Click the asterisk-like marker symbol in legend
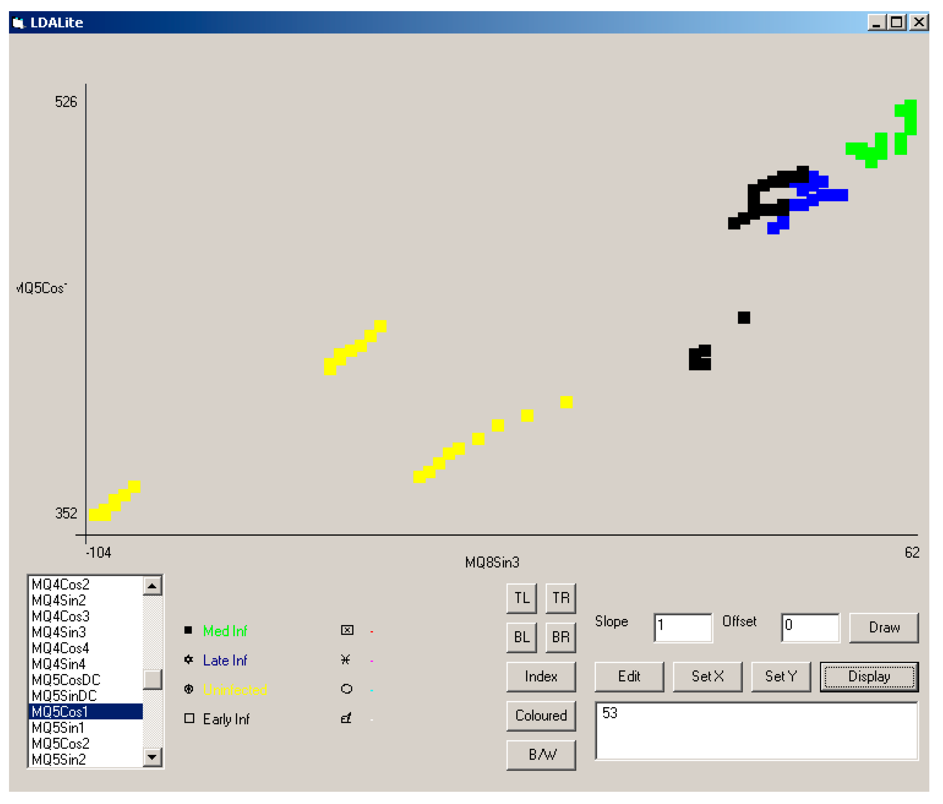The image size is (943, 804). [x=346, y=659]
